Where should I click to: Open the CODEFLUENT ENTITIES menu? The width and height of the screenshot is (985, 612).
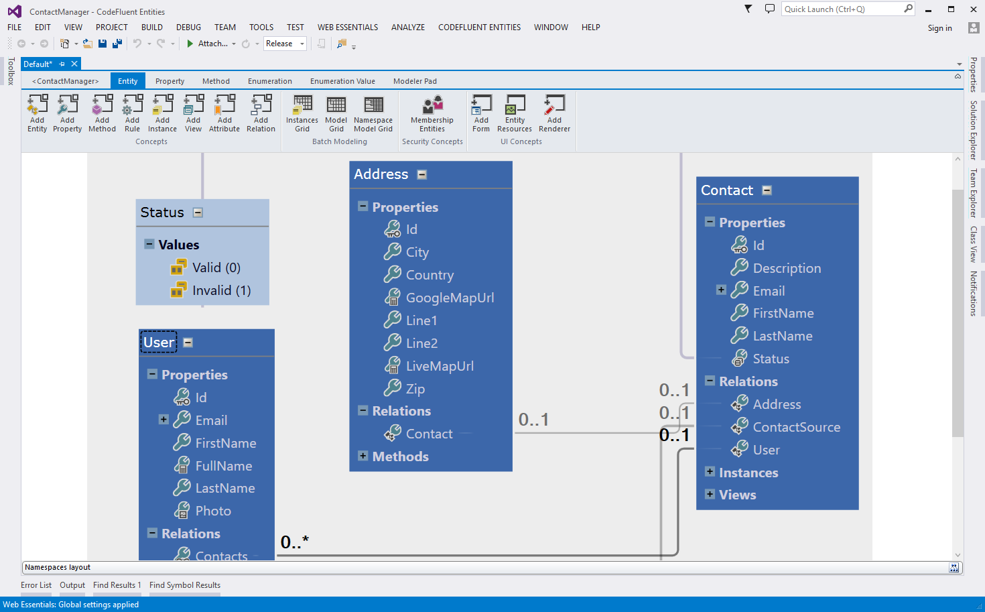[x=479, y=27]
